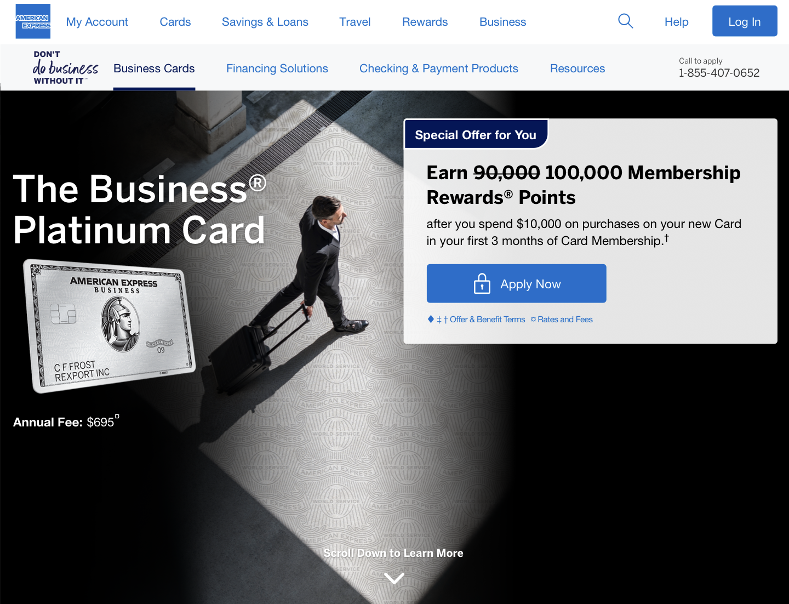The width and height of the screenshot is (789, 604).
Task: Click the American Express logo
Action: click(x=33, y=21)
